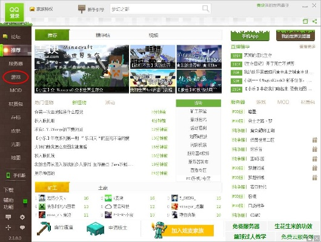Click the green QQ登录 login button

[x=15, y=12]
